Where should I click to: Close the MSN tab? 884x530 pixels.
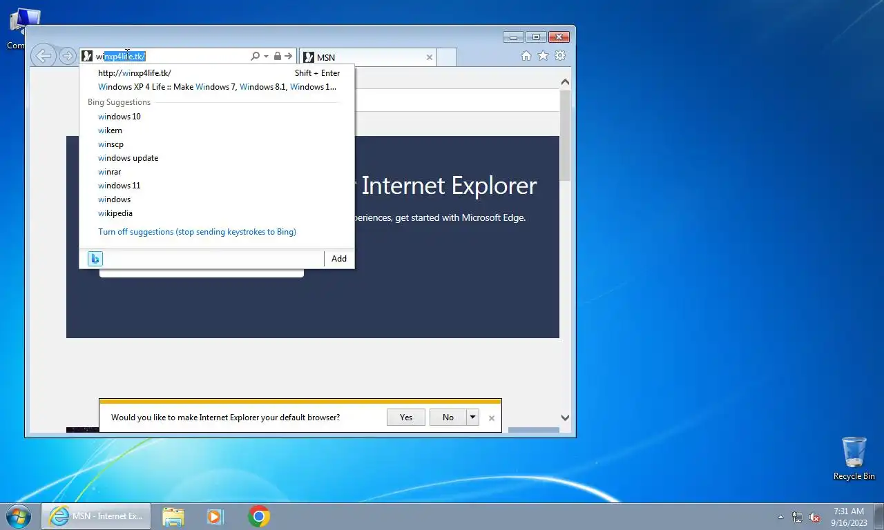[x=429, y=57]
